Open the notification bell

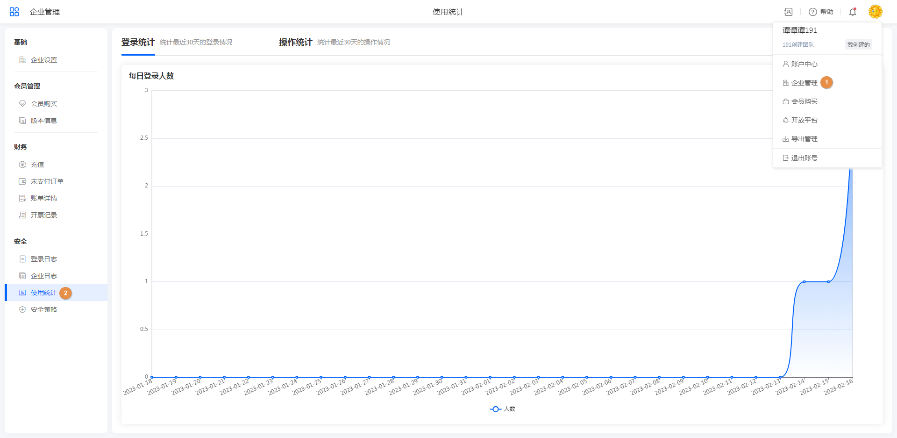(853, 12)
